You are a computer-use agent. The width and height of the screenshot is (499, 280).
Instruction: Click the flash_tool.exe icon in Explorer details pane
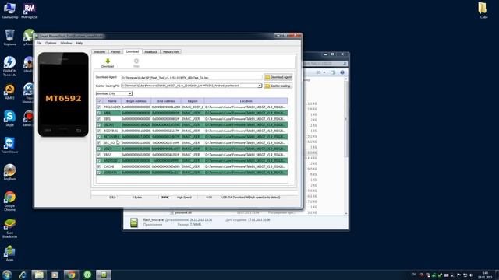pyautogui.click(x=134, y=222)
